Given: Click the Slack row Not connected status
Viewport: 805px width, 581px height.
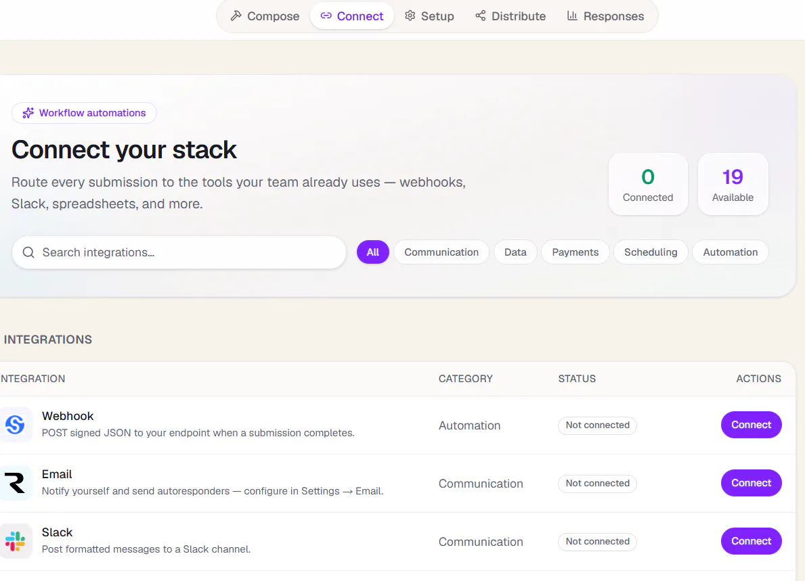Looking at the screenshot, I should click(x=598, y=542).
